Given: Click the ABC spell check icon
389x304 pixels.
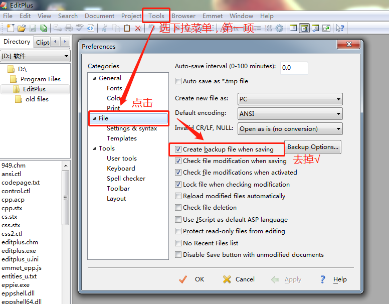Looking at the screenshot, I should pos(79,28).
